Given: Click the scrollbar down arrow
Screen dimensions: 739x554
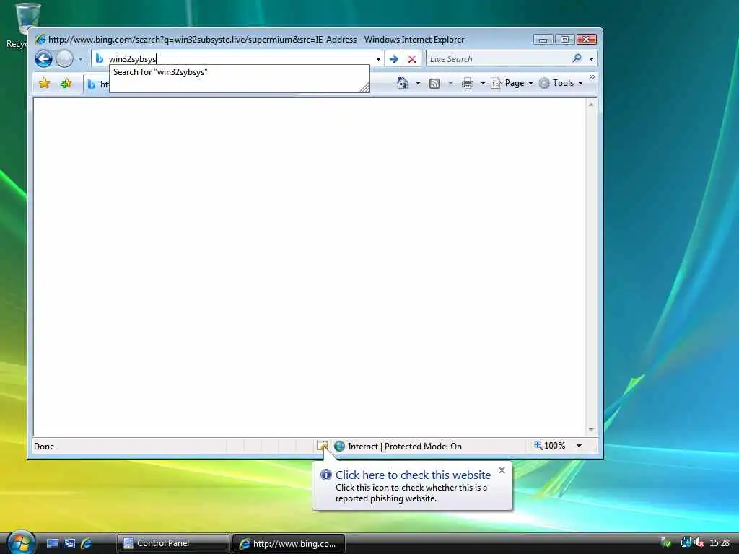Looking at the screenshot, I should pos(591,430).
